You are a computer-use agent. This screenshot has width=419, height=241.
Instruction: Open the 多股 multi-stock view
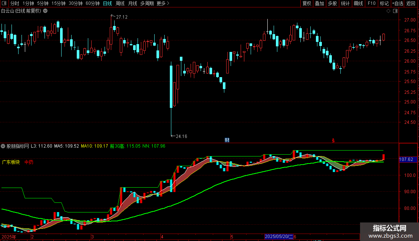click(x=332, y=3)
